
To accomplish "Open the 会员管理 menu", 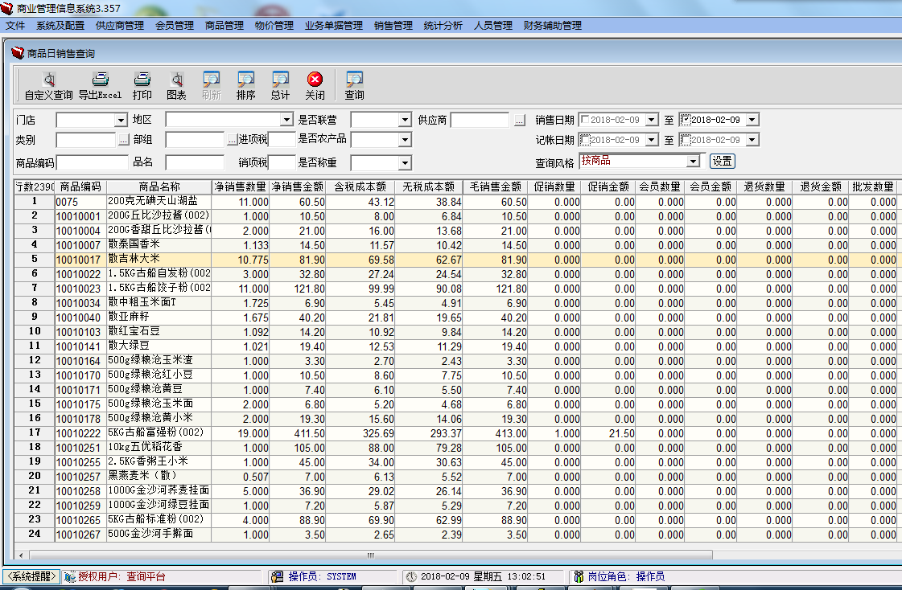I will coord(175,25).
